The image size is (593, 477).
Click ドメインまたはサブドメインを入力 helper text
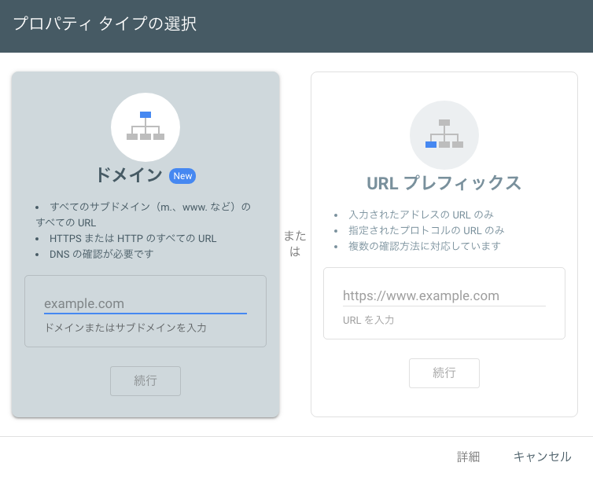click(125, 328)
